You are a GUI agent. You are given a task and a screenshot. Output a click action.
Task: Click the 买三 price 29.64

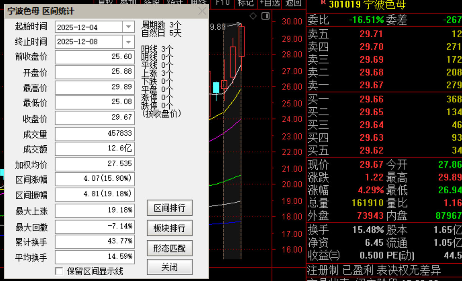[371, 125]
